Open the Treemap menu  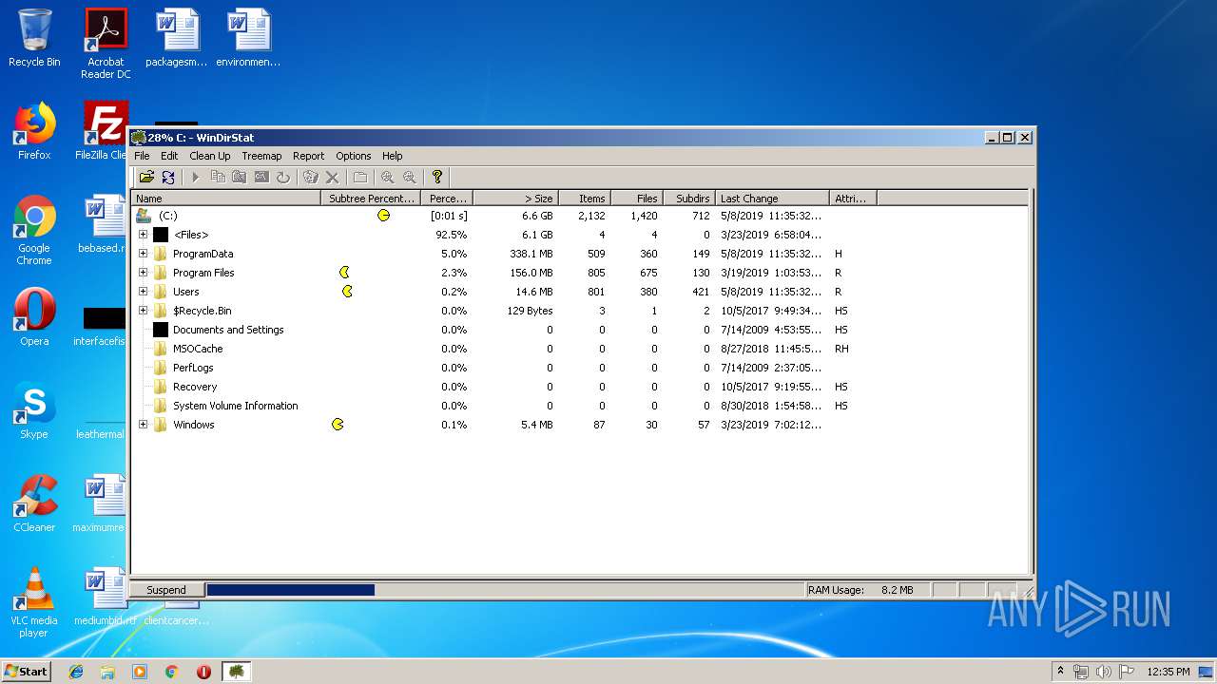tap(261, 156)
